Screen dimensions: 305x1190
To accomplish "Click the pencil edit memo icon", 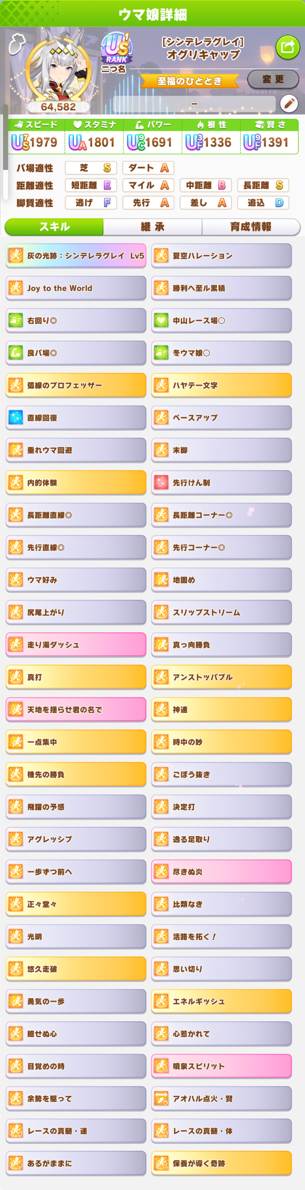I will 289,104.
